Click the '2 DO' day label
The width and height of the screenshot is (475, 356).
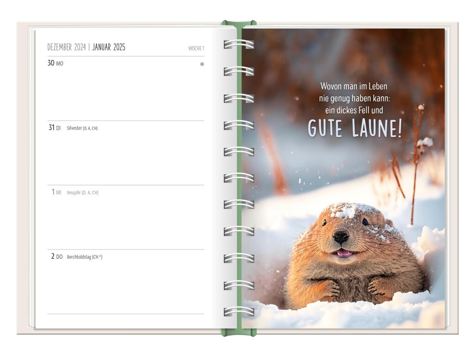click(x=57, y=256)
